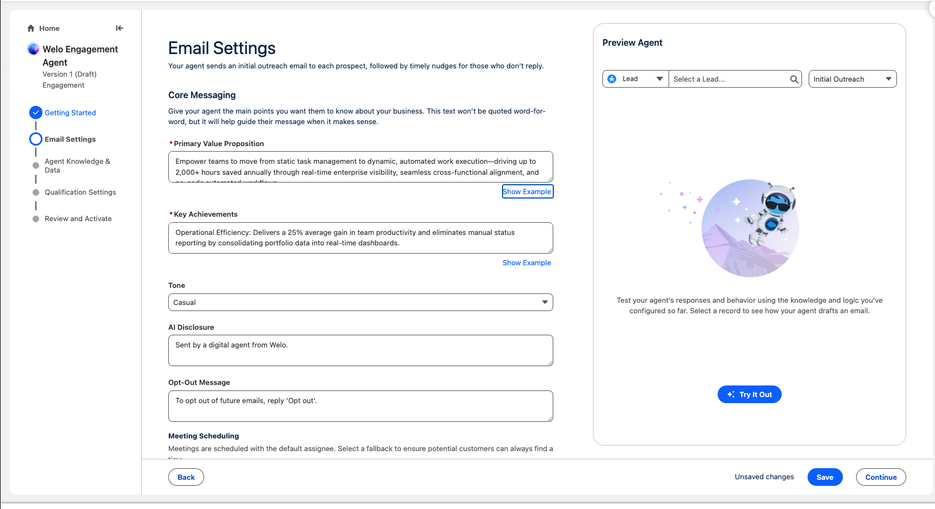935x509 pixels.
Task: Click Show Example under Primary Value Proposition
Action: (527, 191)
